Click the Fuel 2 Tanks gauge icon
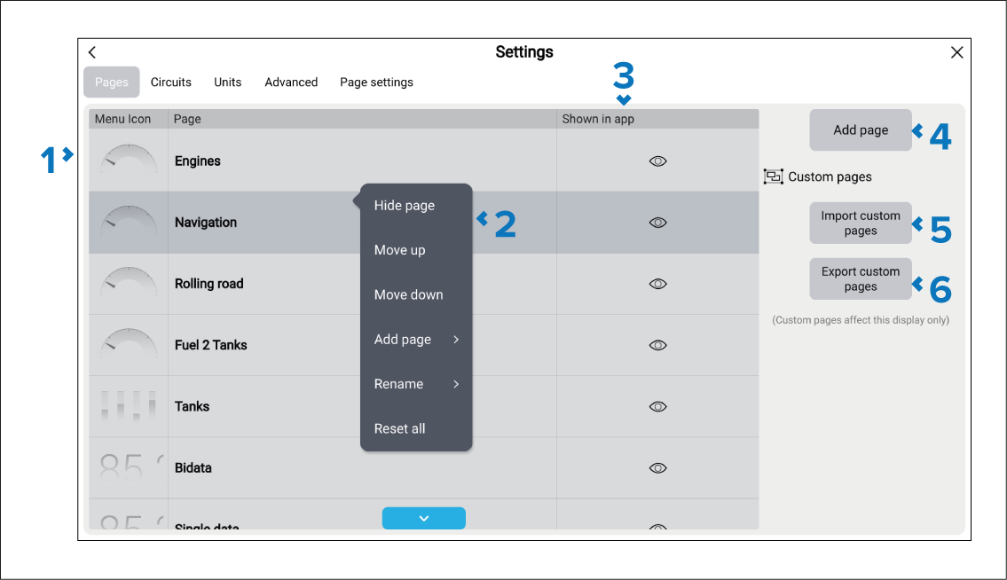This screenshot has height=580, width=1007. (129, 344)
